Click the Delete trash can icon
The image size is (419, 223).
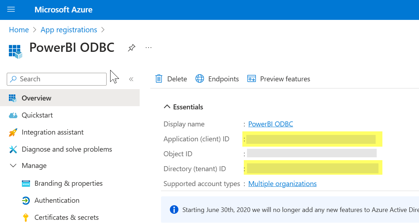pyautogui.click(x=159, y=79)
